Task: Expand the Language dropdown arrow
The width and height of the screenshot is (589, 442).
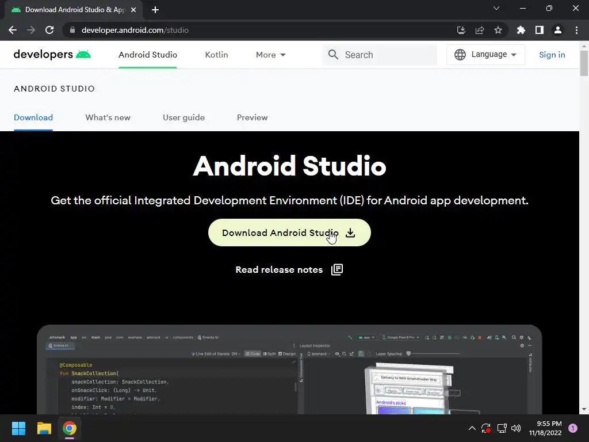Action: [x=514, y=55]
